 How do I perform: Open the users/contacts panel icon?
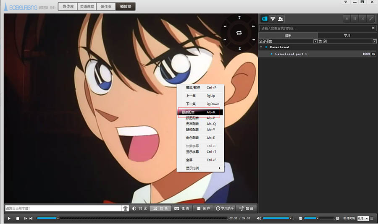click(281, 18)
